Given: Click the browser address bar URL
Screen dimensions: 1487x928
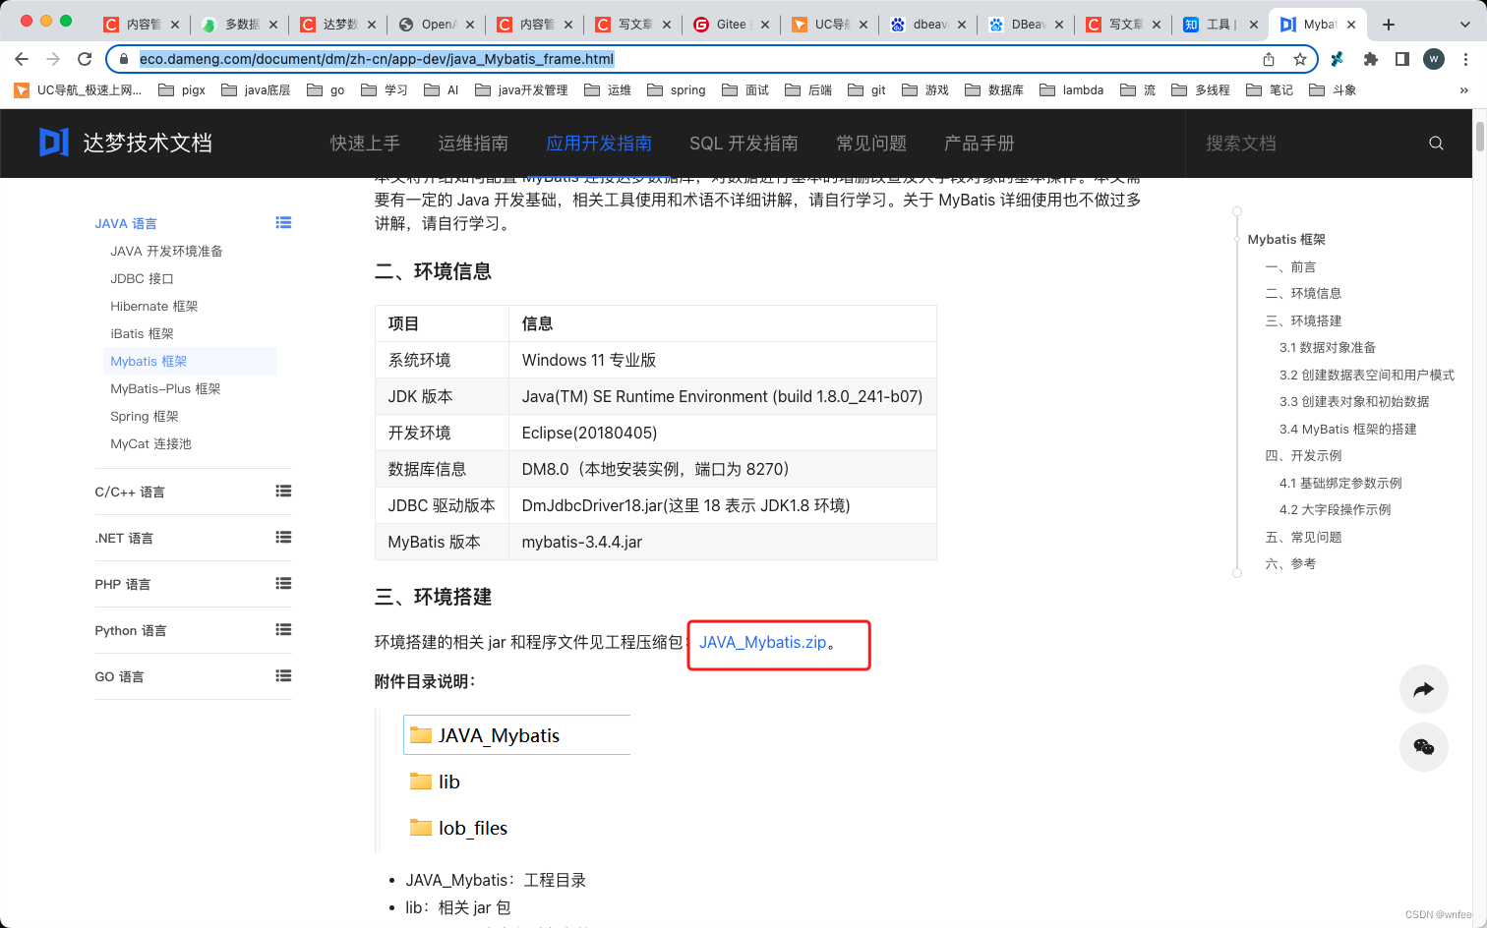Looking at the screenshot, I should 377,59.
